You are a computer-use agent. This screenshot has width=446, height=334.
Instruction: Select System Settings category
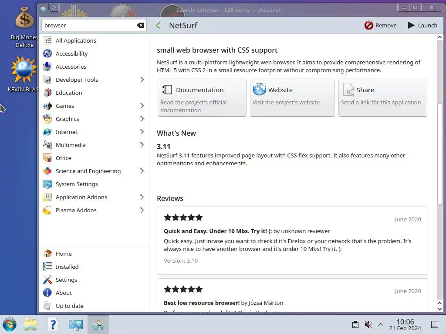pos(94,184)
